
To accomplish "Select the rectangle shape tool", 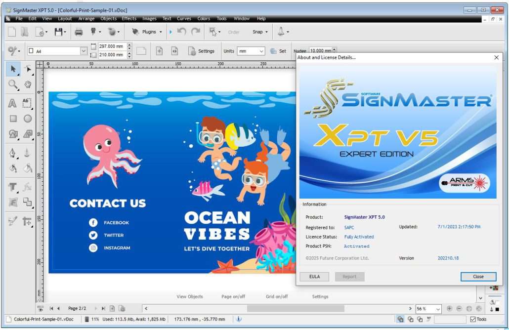I will (13, 119).
